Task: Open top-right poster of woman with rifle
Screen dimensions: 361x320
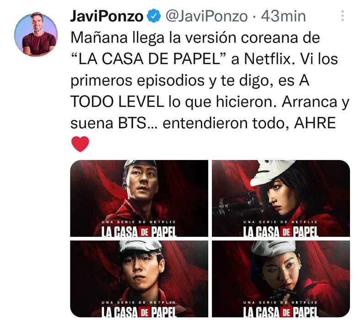Action: pyautogui.click(x=281, y=198)
